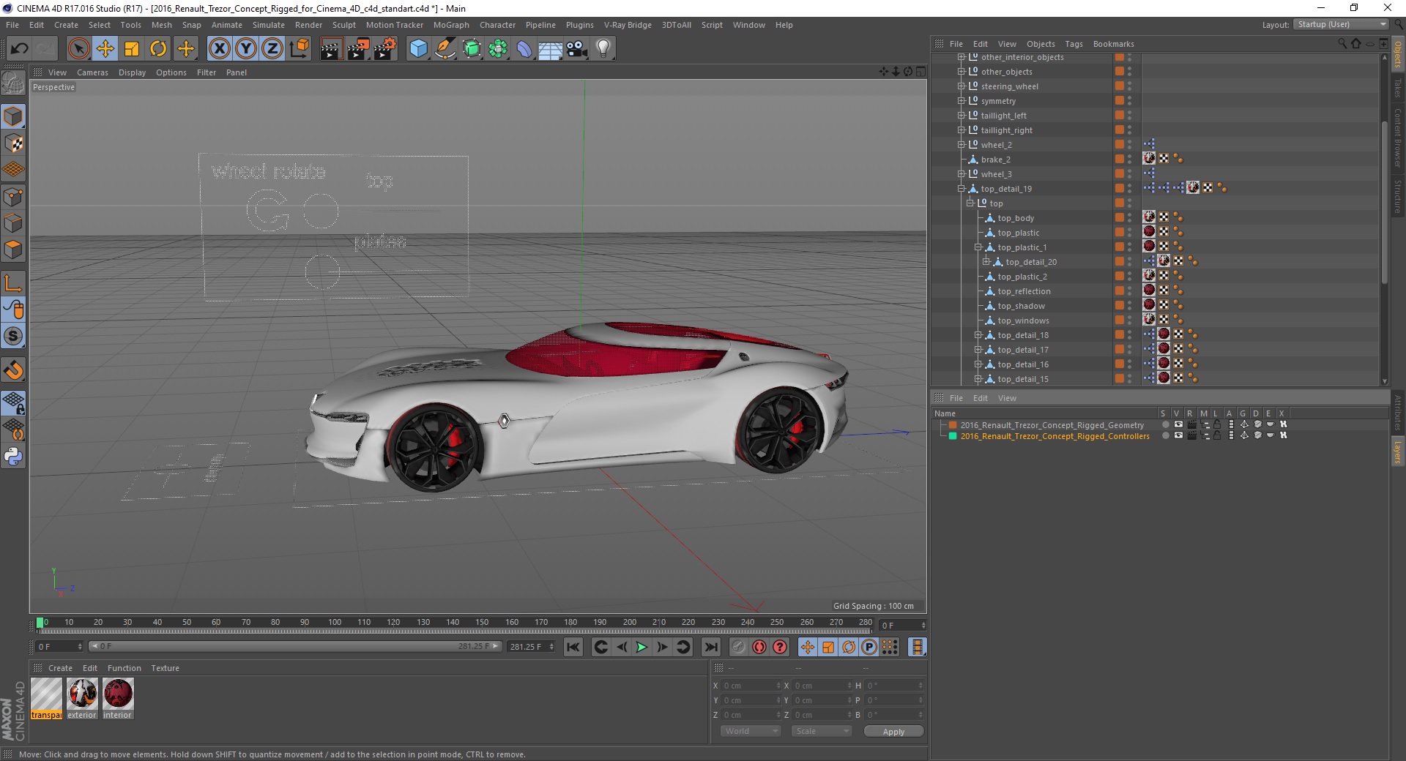Expand the top_detail_18 object
Image resolution: width=1406 pixels, height=761 pixels.
[x=978, y=335]
